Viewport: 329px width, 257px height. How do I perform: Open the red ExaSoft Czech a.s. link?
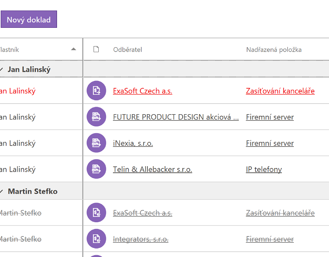(x=143, y=91)
